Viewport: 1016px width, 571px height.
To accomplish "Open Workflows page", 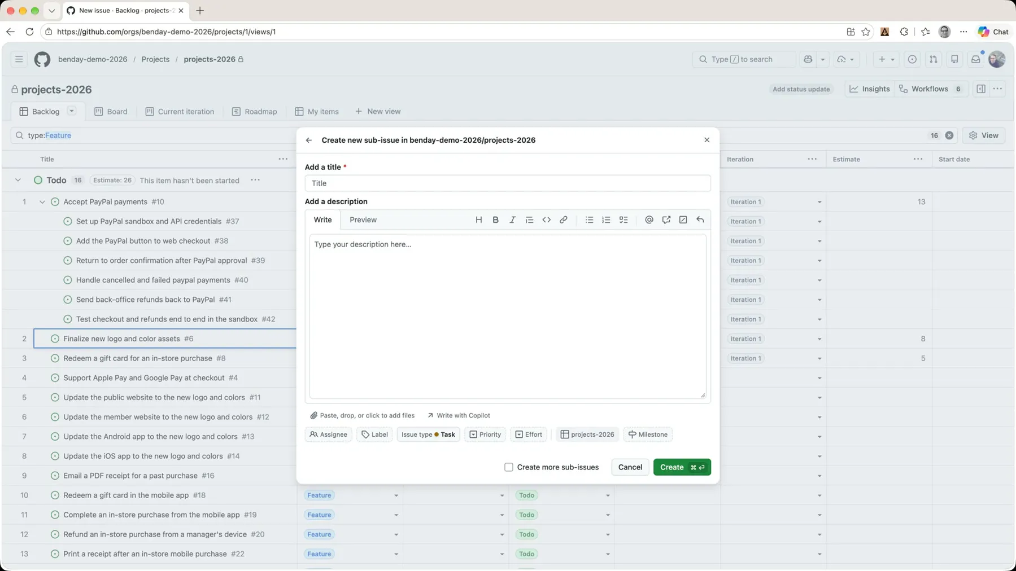I will coord(930,89).
